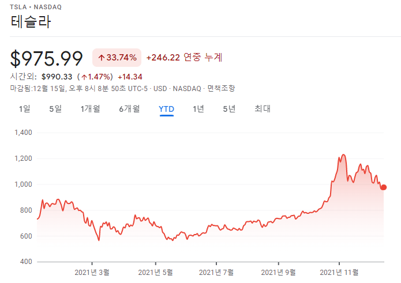Click the +14.34 after-hours change value
Screen dimensions: 401x283
click(x=130, y=77)
